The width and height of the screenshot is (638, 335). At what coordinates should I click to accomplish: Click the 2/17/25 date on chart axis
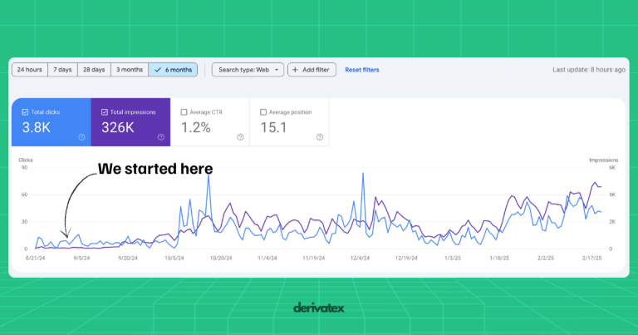coord(591,258)
